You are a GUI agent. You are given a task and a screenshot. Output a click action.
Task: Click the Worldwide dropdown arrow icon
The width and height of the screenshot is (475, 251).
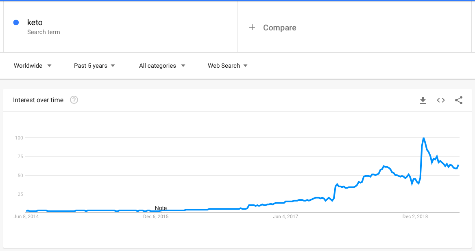[49, 65]
